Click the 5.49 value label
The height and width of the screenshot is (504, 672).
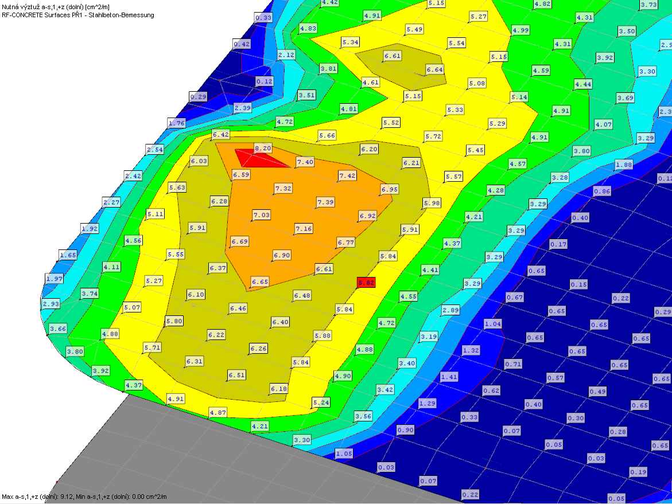click(414, 29)
